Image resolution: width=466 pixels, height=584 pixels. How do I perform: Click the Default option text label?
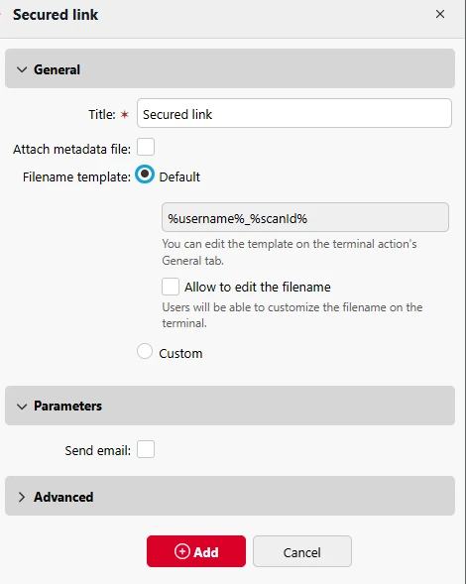click(179, 176)
